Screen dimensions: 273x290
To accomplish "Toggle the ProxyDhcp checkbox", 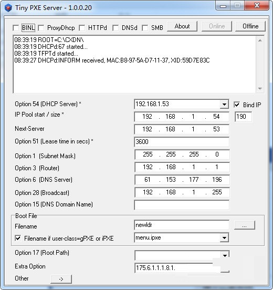I will click(41, 28).
